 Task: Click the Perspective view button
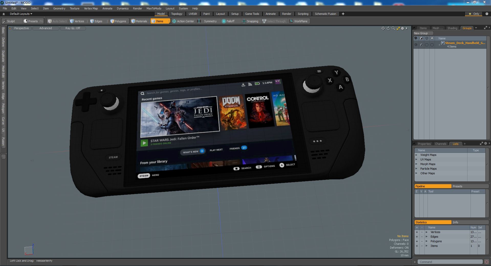pos(21,28)
